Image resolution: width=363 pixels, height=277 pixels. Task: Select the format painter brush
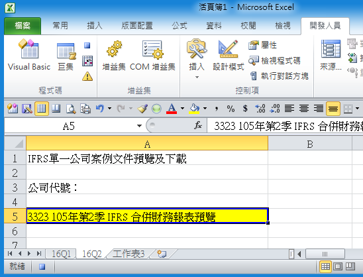tap(142, 109)
